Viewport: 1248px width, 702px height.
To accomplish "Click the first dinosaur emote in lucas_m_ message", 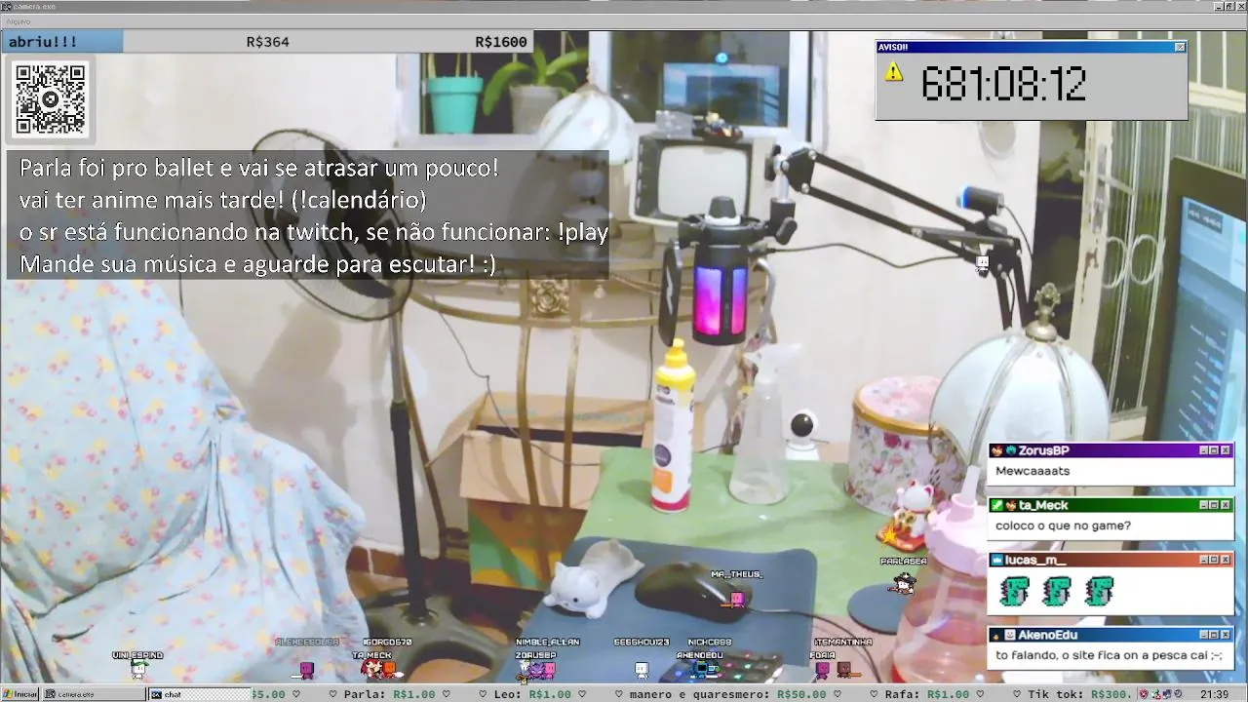I will tap(1014, 591).
